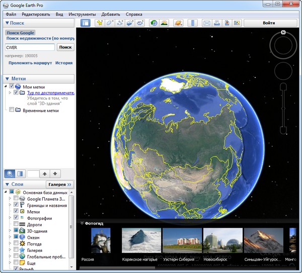Click the Print icon in toolbar
Image resolution: width=302 pixels, height=273 pixels.
click(216, 23)
